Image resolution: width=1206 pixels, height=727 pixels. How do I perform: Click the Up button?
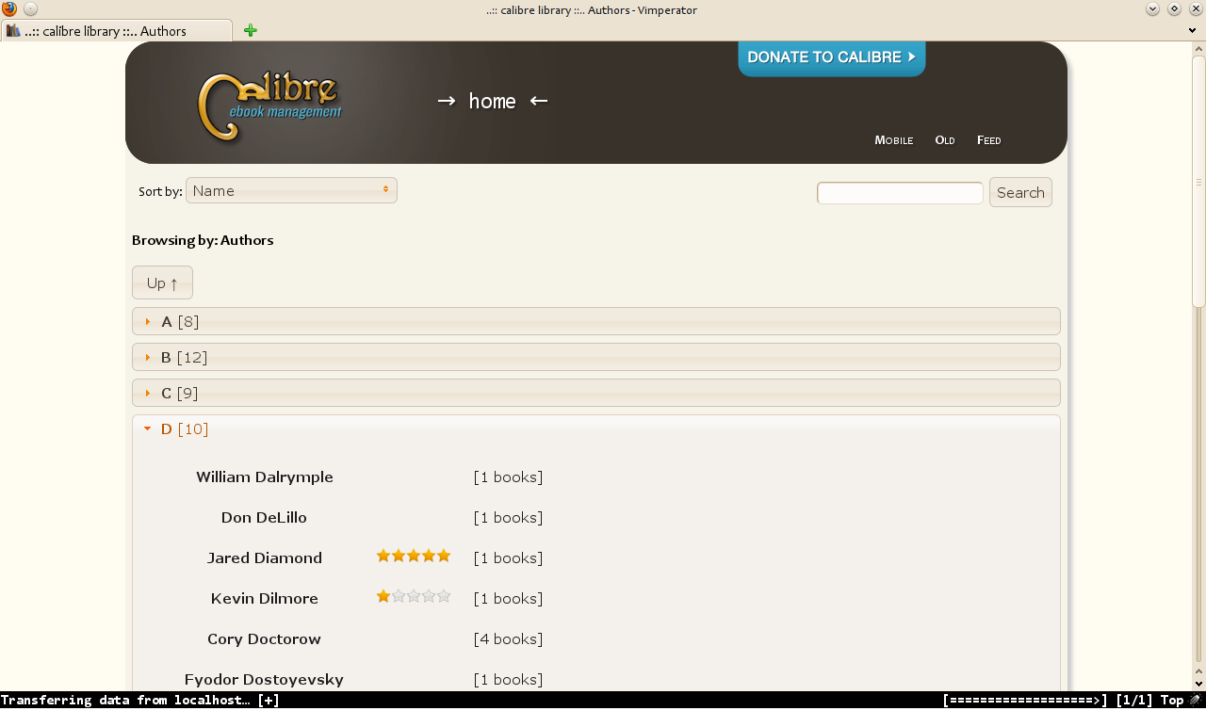[162, 283]
